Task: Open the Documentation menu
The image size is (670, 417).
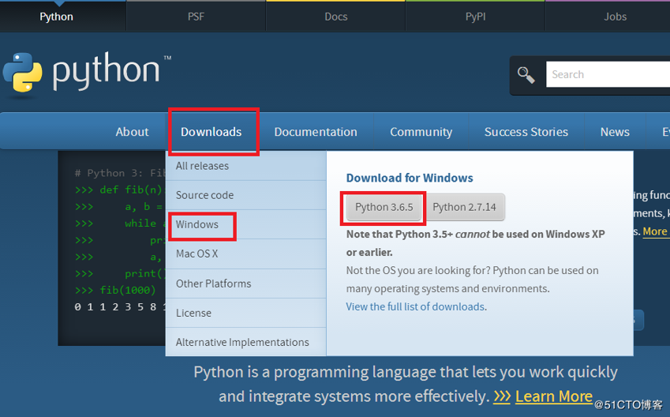Action: (x=316, y=132)
